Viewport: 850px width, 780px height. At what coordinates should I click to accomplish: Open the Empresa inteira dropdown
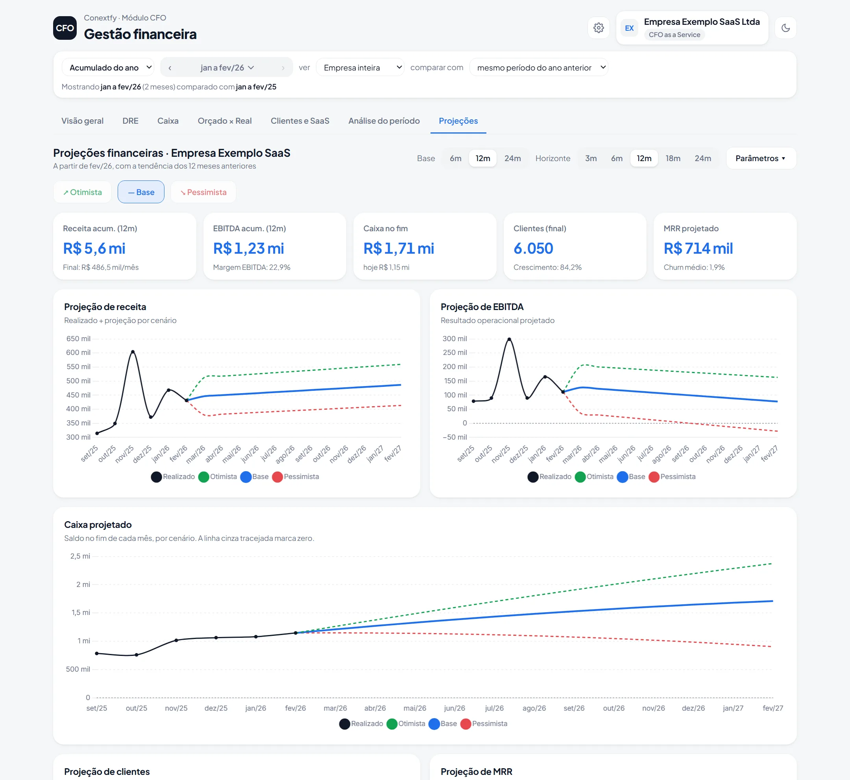coord(360,67)
